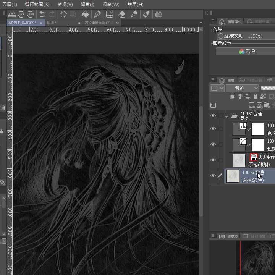Toggle visibility of 原檔(複製) layer
The image size is (275, 275).
coord(213,160)
